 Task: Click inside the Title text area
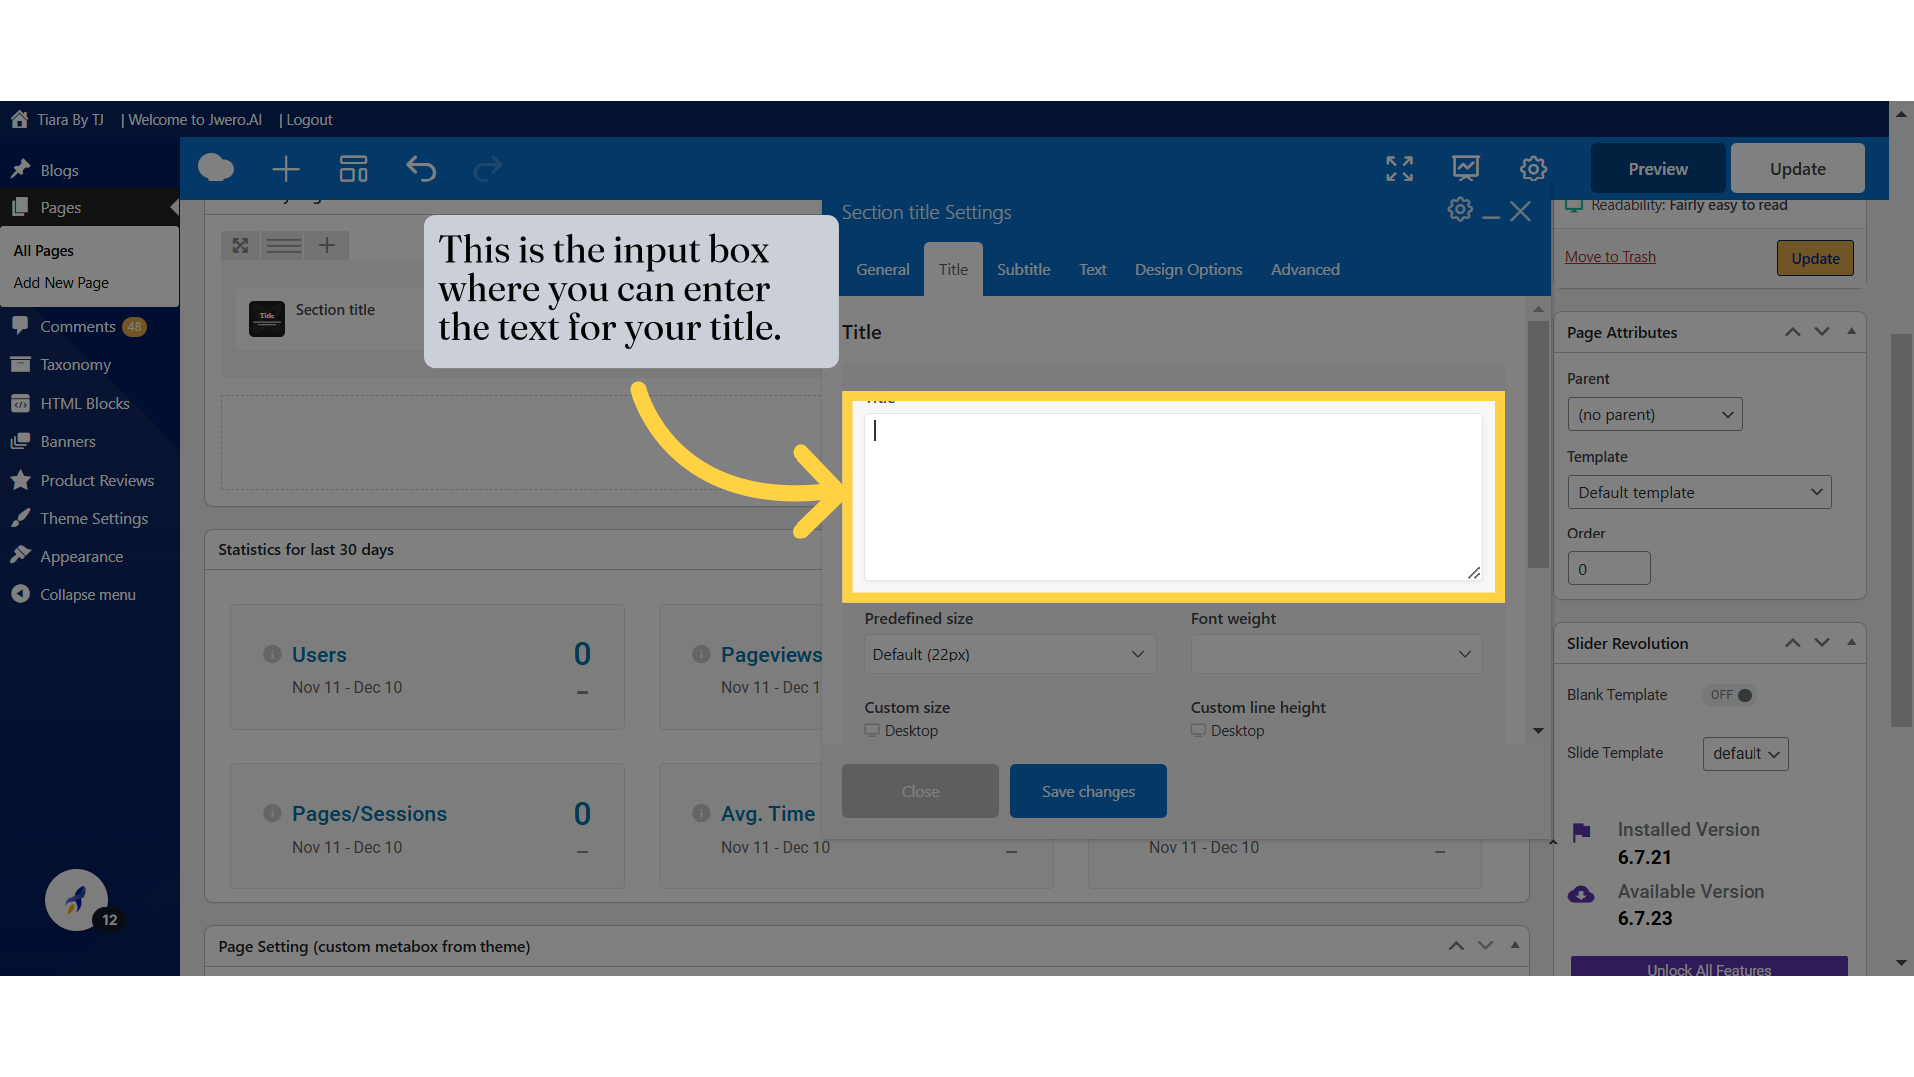tap(1172, 497)
